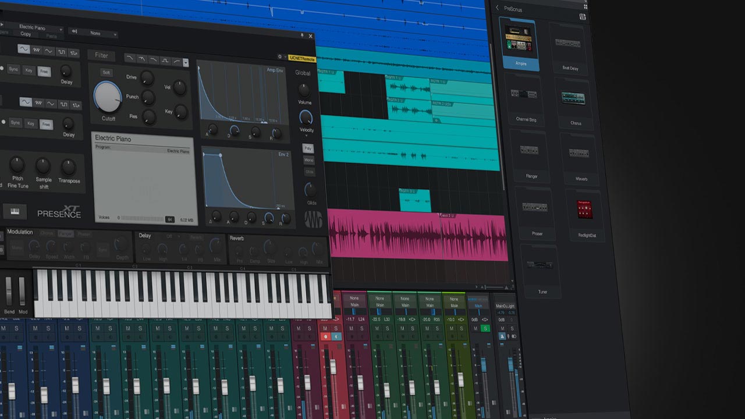
Task: Choose the first low-pass filter shape icon
Action: pyautogui.click(x=129, y=58)
